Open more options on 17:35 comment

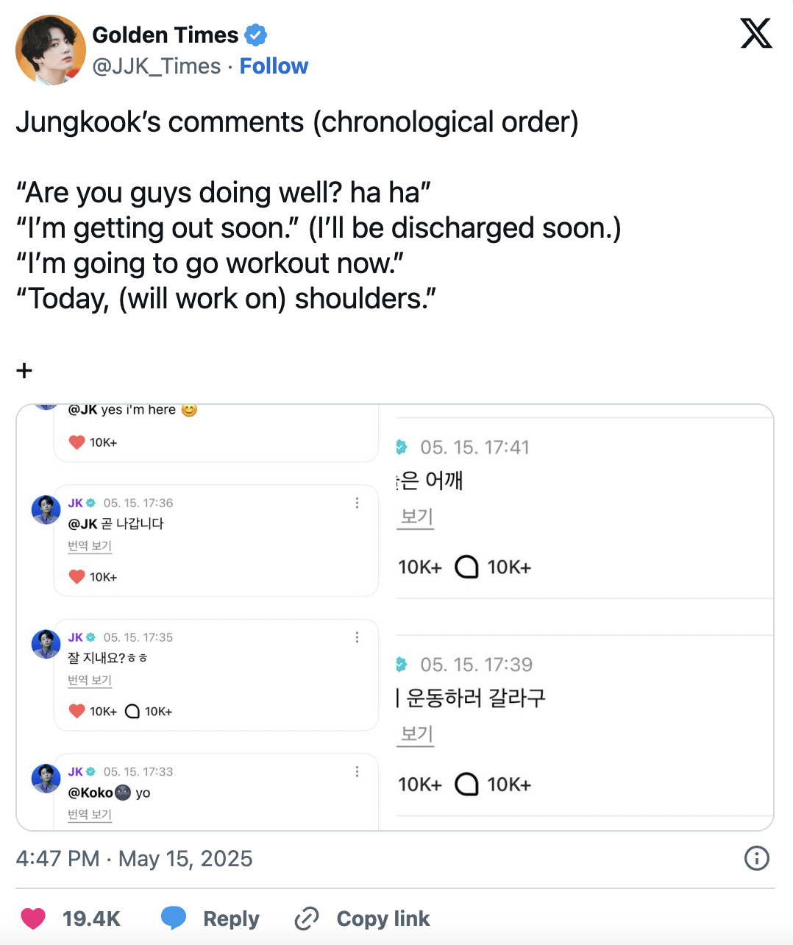[357, 637]
